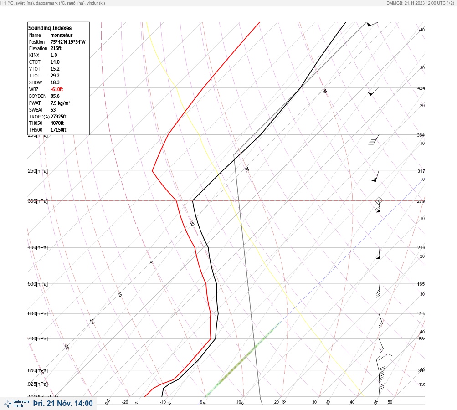The height and width of the screenshot is (410, 457).
Task: Click the 50 temperature label on bottom axis
Action: (x=390, y=402)
